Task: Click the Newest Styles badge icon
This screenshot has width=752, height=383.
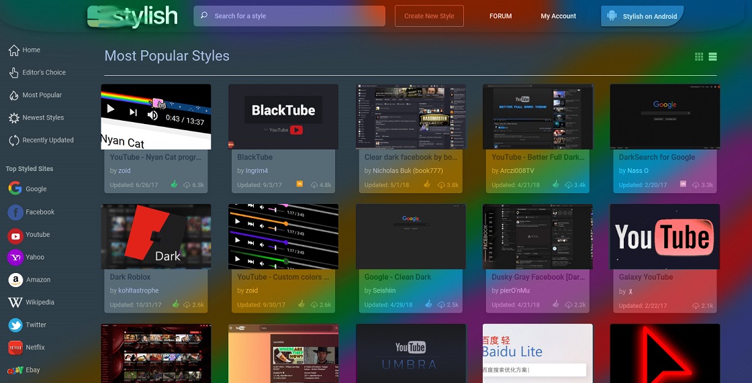Action: (14, 117)
